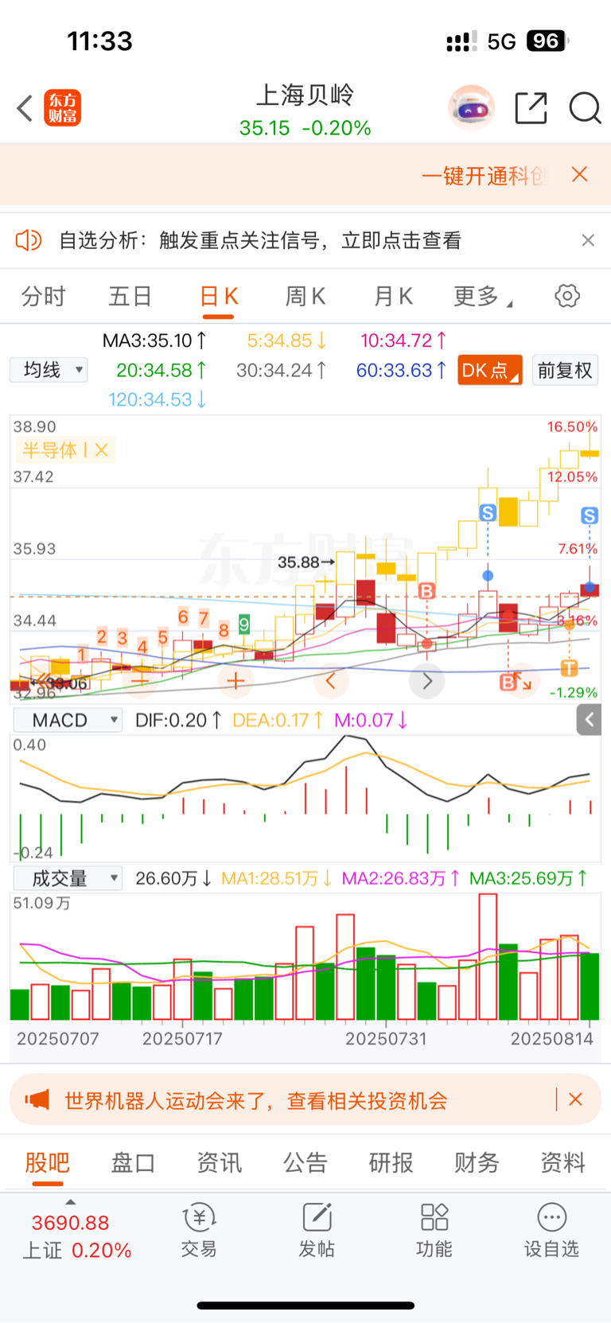Viewport: 611px width, 1323px height.
Task: Tap the 120:34.53 moving average value
Action: pos(158,399)
